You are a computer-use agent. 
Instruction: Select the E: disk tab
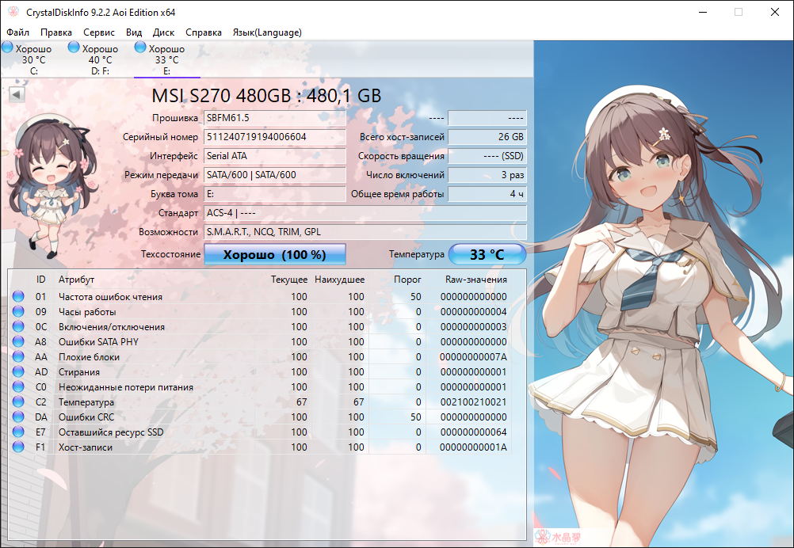167,59
